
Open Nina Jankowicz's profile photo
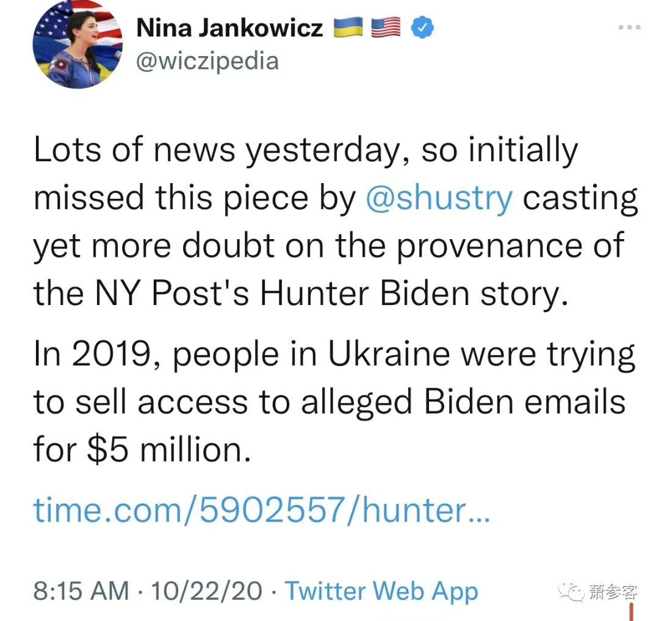[77, 45]
